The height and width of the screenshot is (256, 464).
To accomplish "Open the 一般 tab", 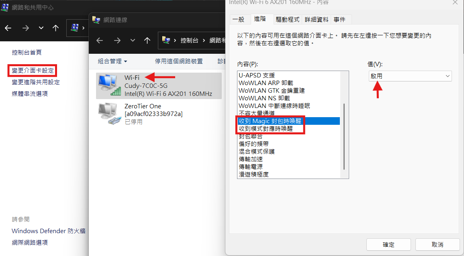I will tap(239, 20).
